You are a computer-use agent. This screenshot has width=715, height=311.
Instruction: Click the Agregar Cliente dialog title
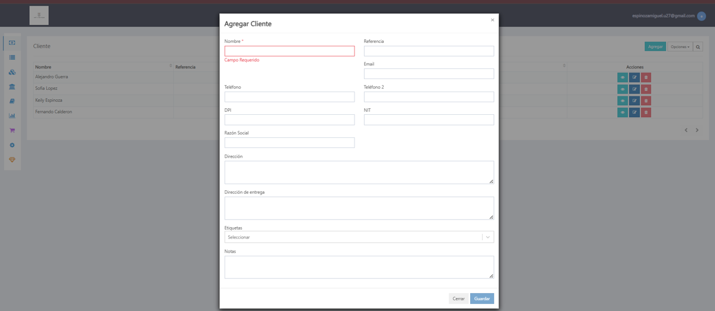[248, 24]
